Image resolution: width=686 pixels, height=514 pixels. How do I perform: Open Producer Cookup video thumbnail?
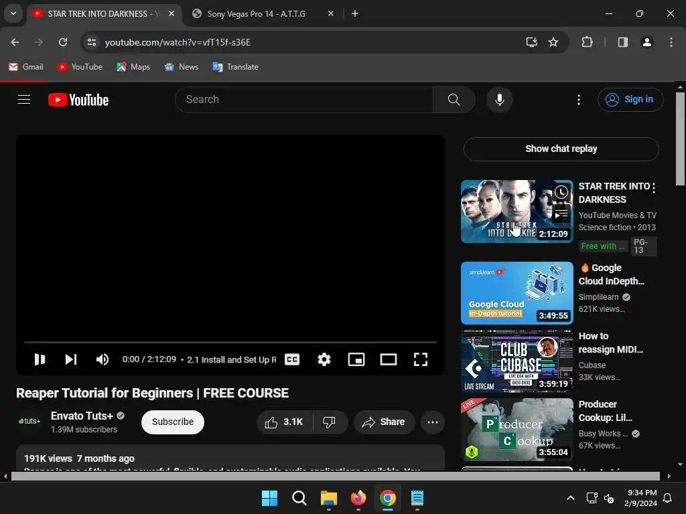click(x=517, y=429)
